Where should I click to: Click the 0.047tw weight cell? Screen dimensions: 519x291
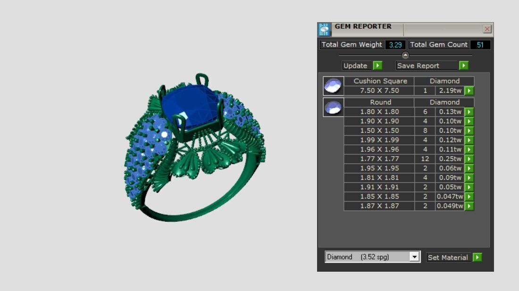pos(450,196)
